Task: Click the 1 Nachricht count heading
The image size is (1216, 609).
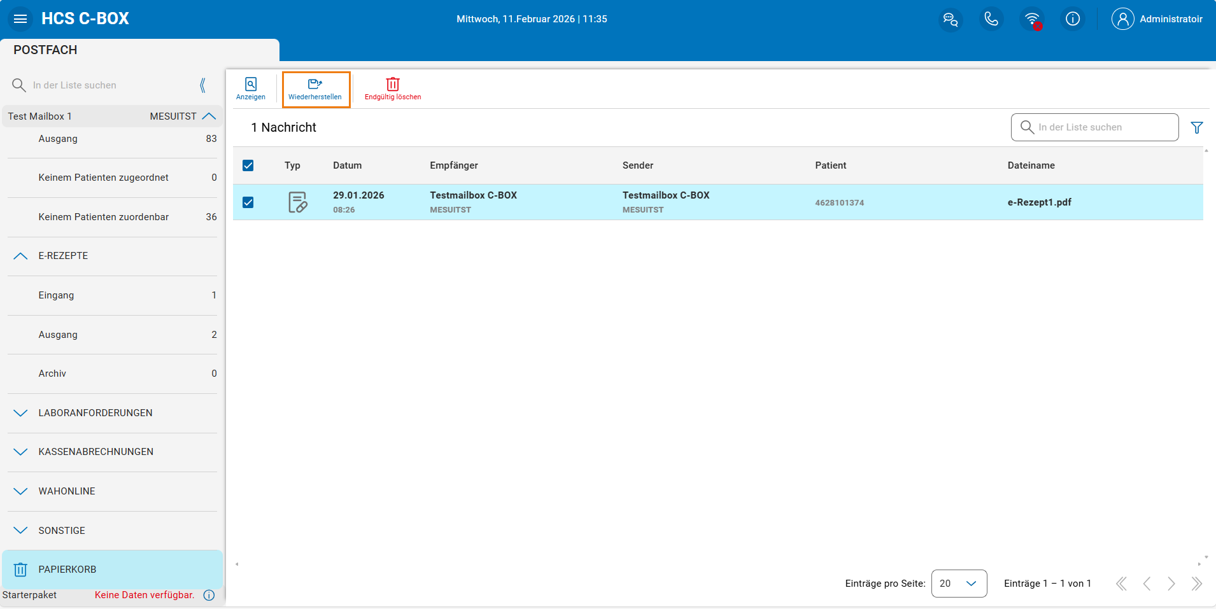Action: click(x=284, y=127)
